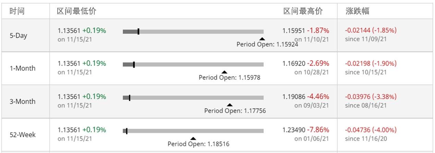Click the 3-Month period open triangle marker
Image resolution: width=435 pixels, height=153 pixels.
click(230, 105)
